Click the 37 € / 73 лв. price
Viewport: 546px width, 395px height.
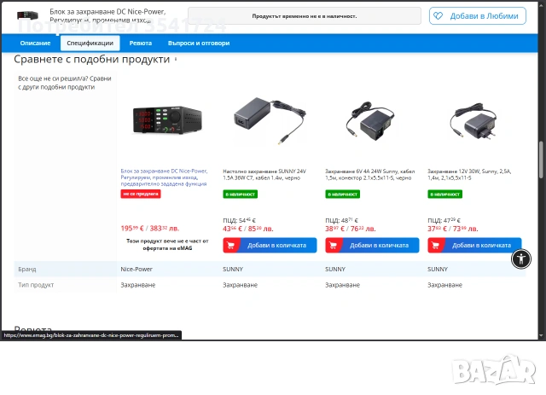coord(453,229)
